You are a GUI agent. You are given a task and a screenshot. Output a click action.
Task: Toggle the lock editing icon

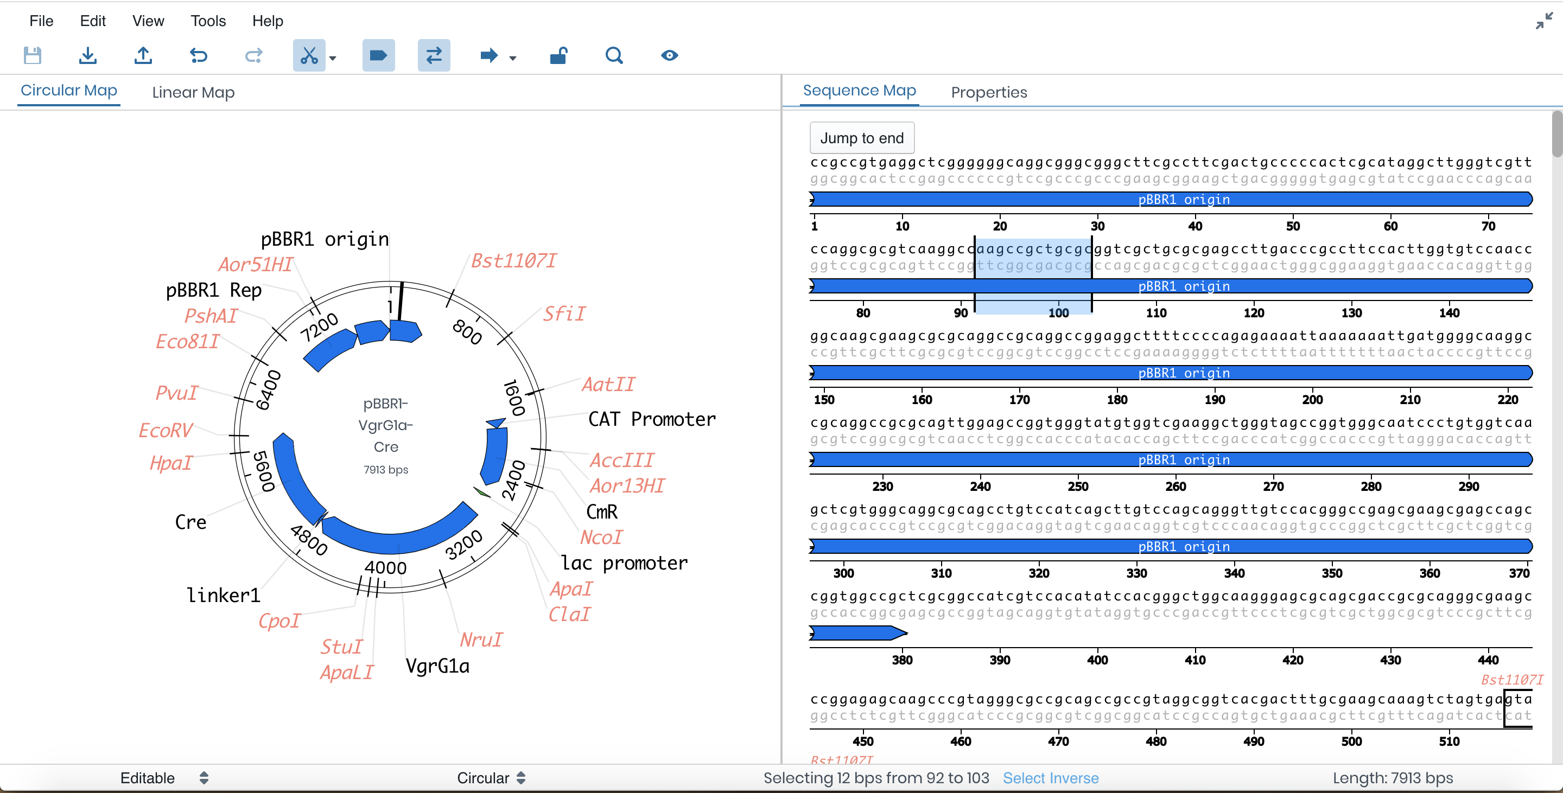click(x=558, y=56)
